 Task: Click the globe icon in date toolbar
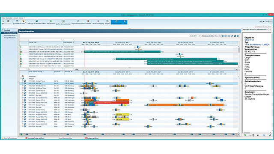[235, 36]
